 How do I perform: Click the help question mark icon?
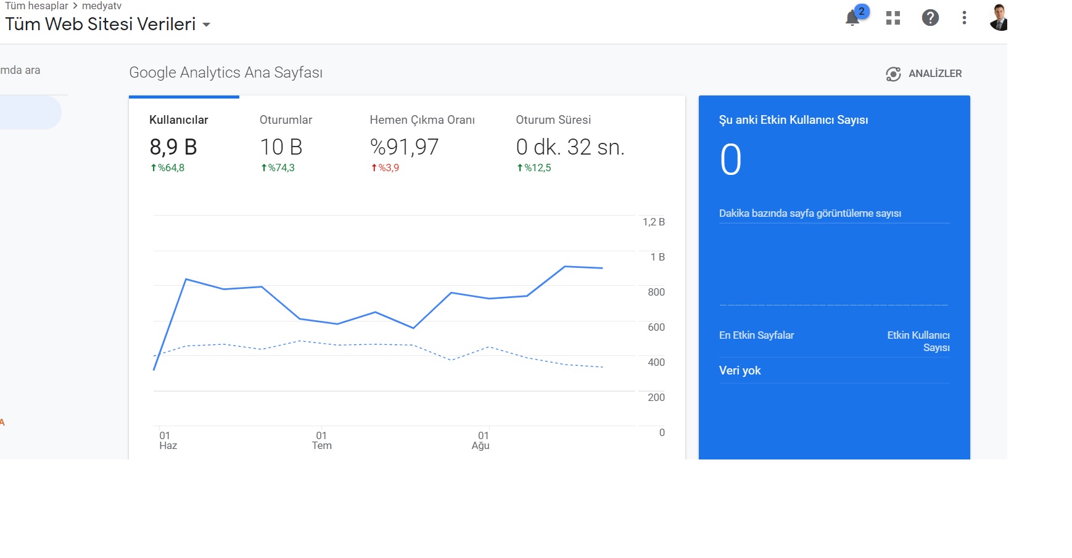pyautogui.click(x=930, y=18)
